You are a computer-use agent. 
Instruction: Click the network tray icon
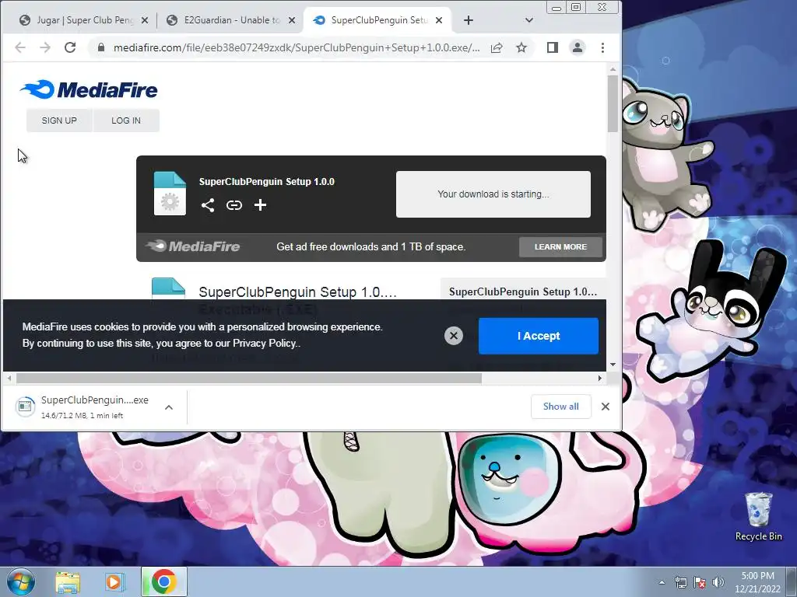pyautogui.click(x=680, y=582)
